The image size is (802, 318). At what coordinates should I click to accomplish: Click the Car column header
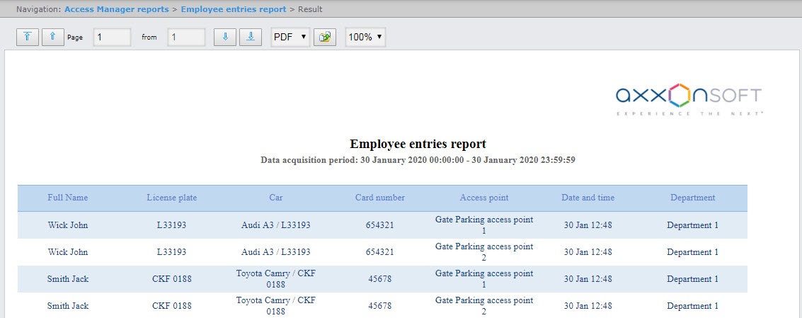coord(276,198)
